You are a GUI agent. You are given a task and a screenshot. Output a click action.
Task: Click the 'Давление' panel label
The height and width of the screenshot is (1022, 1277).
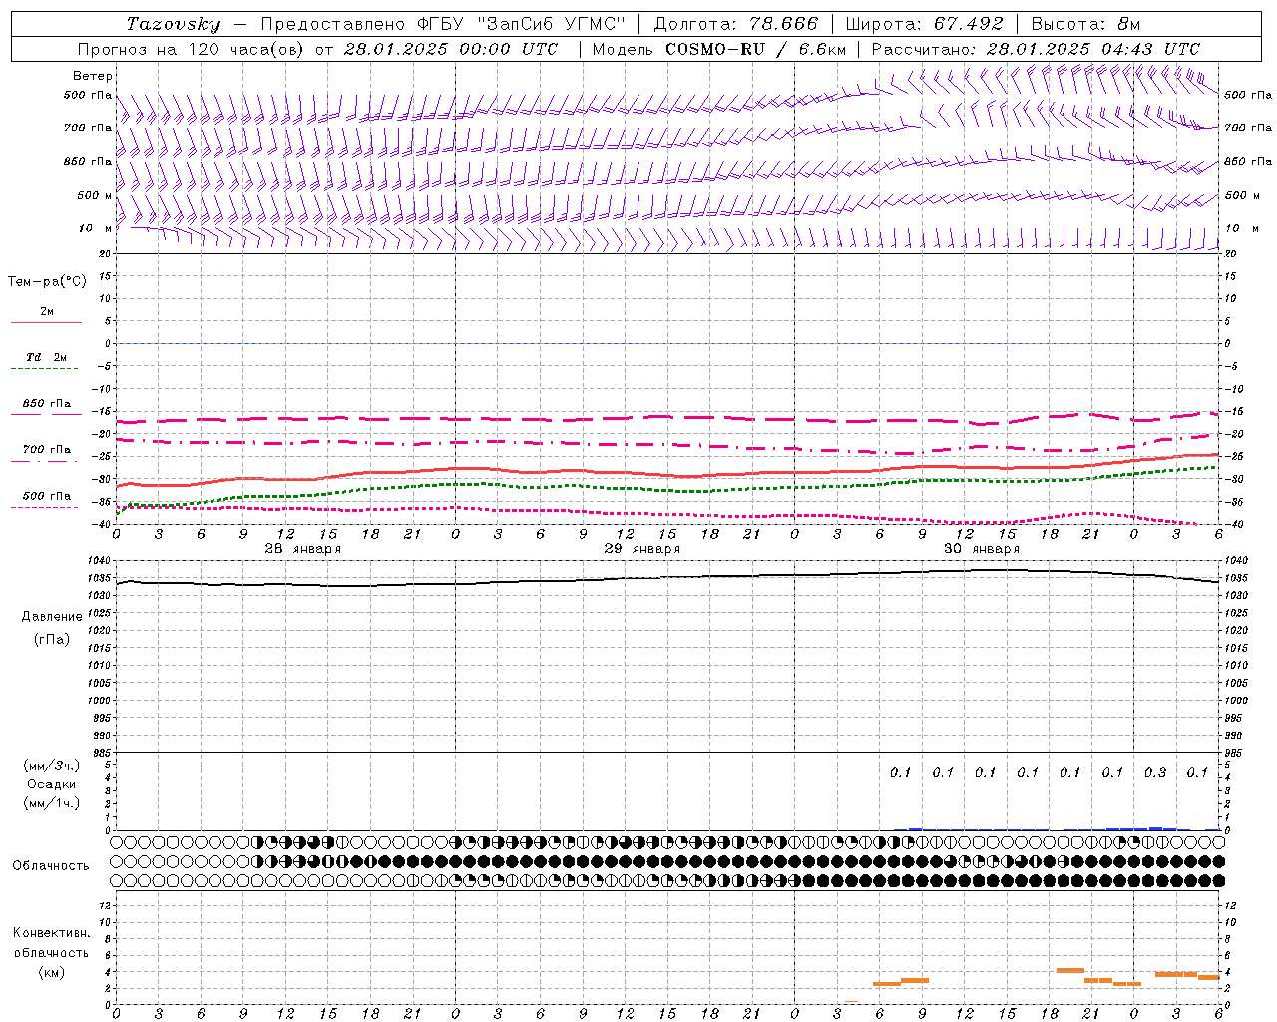pos(52,617)
